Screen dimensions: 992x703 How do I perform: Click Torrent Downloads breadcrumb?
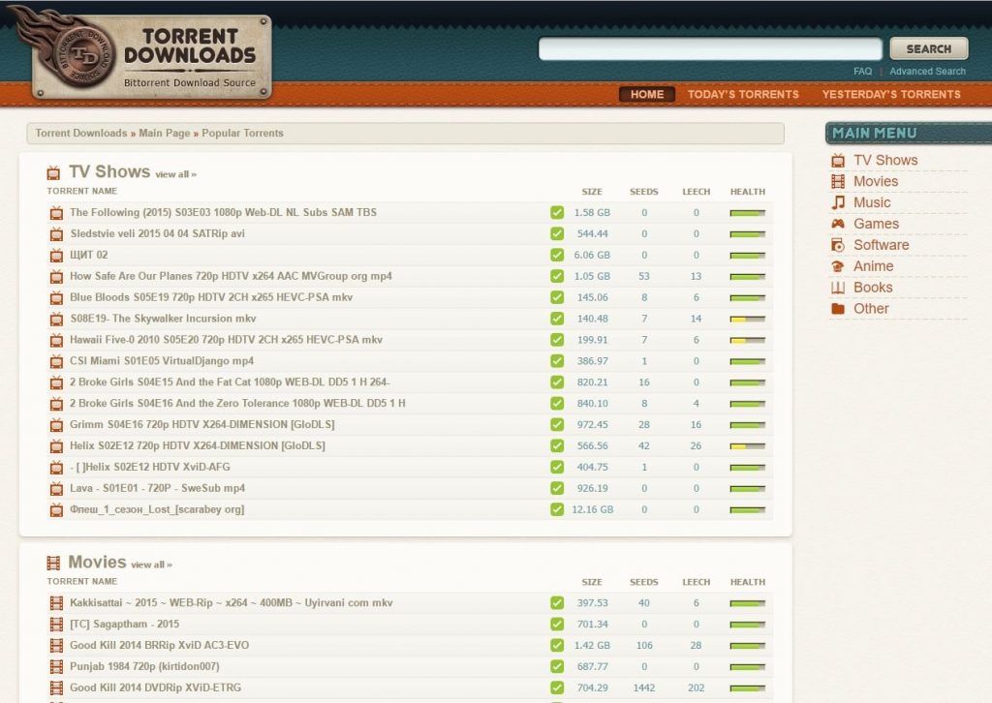(81, 134)
